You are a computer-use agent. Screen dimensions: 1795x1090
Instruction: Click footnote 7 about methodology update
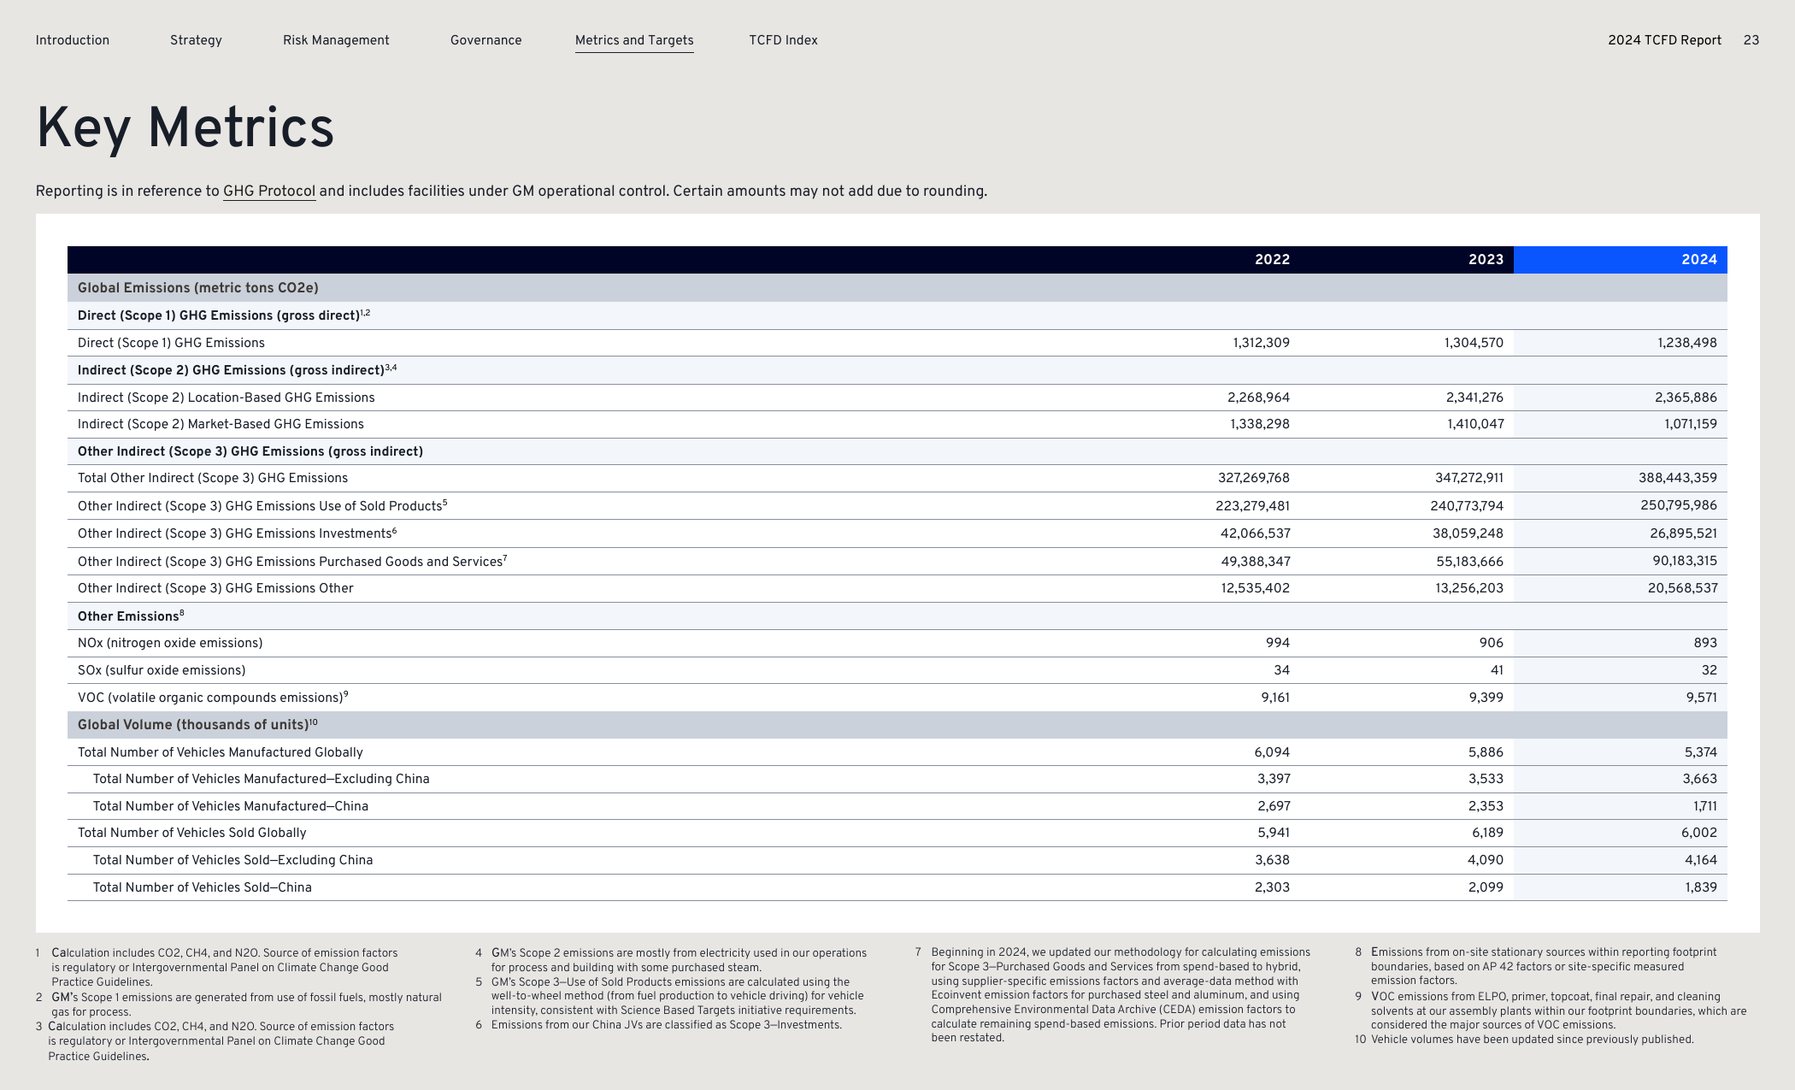[x=1113, y=995]
